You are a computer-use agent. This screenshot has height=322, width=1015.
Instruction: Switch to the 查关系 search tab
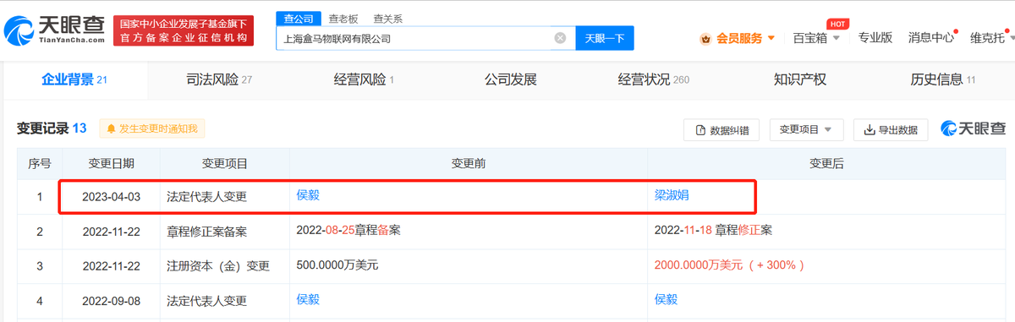point(388,19)
